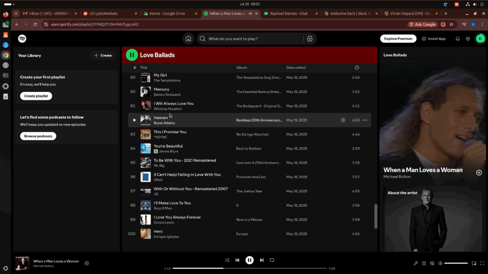Switch to the Welcome back Slack tab
This screenshot has height=274, width=488.
point(351,13)
